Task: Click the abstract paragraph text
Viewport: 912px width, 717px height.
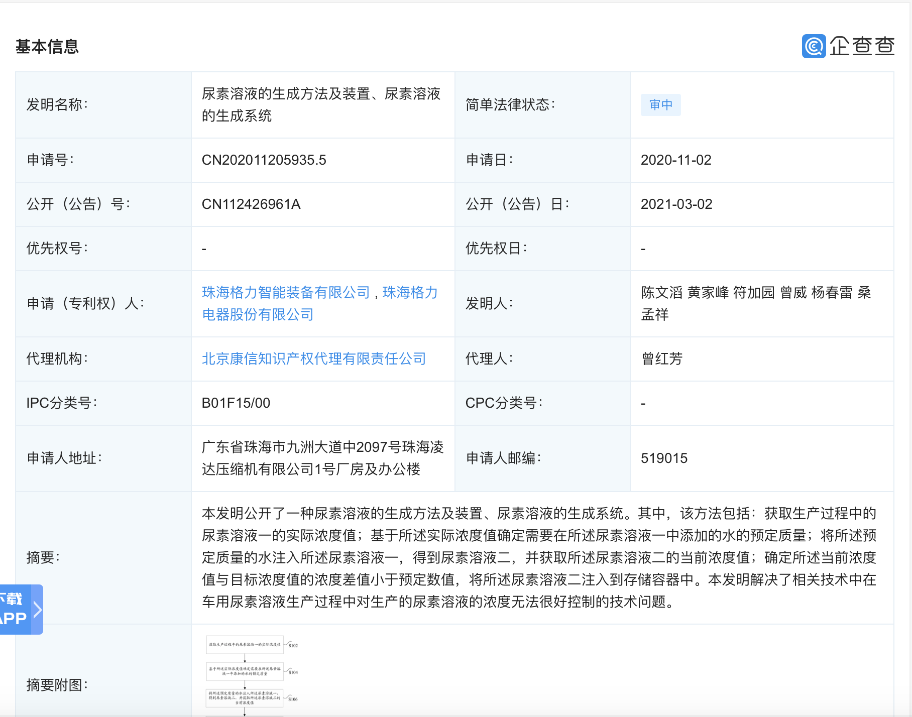Action: point(539,557)
